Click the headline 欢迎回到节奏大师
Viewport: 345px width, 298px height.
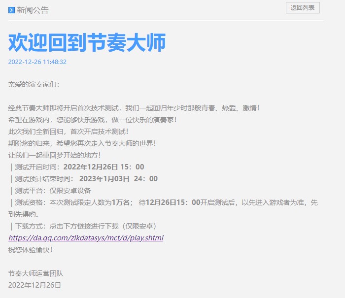pos(87,43)
